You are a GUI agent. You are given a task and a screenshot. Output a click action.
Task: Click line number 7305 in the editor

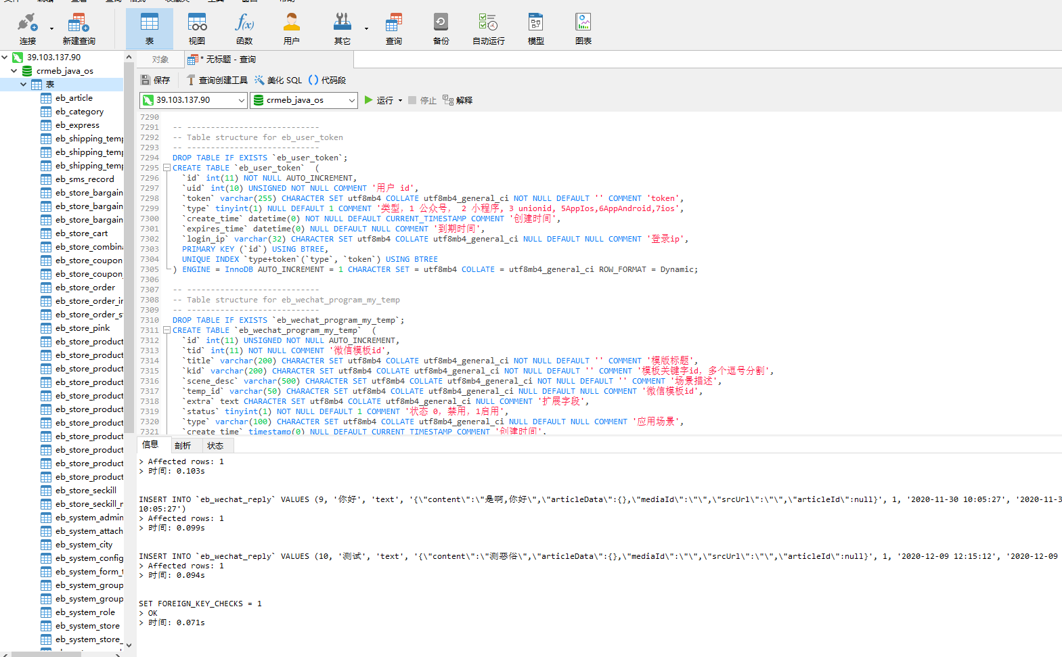[150, 269]
